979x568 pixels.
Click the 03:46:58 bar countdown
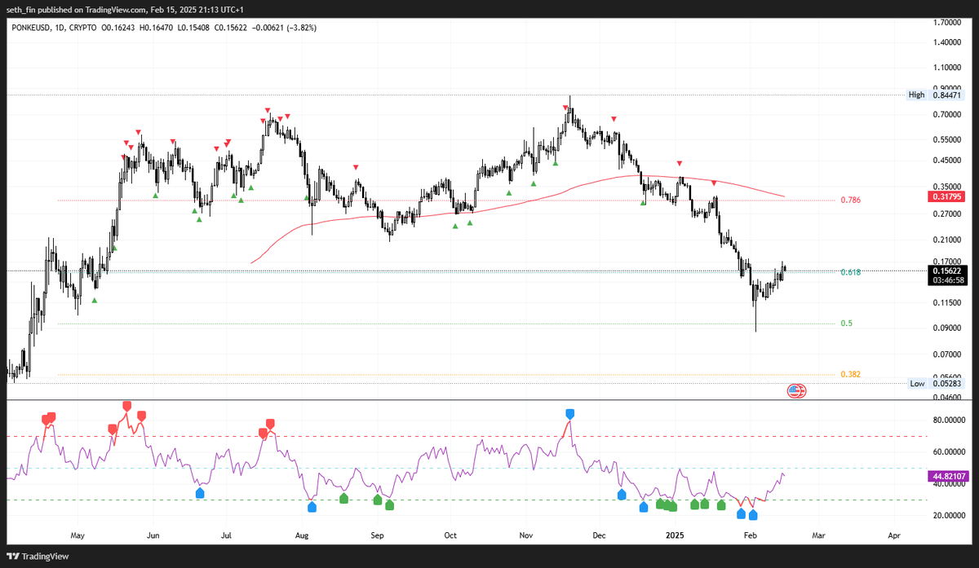949,280
